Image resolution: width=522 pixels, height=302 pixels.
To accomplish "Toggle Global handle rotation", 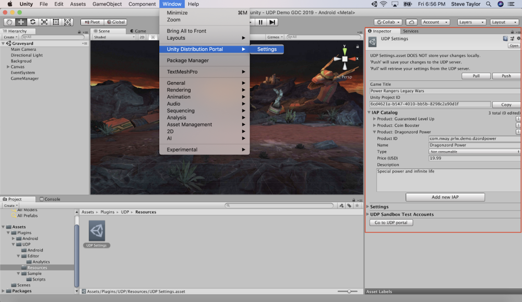I will (x=115, y=22).
